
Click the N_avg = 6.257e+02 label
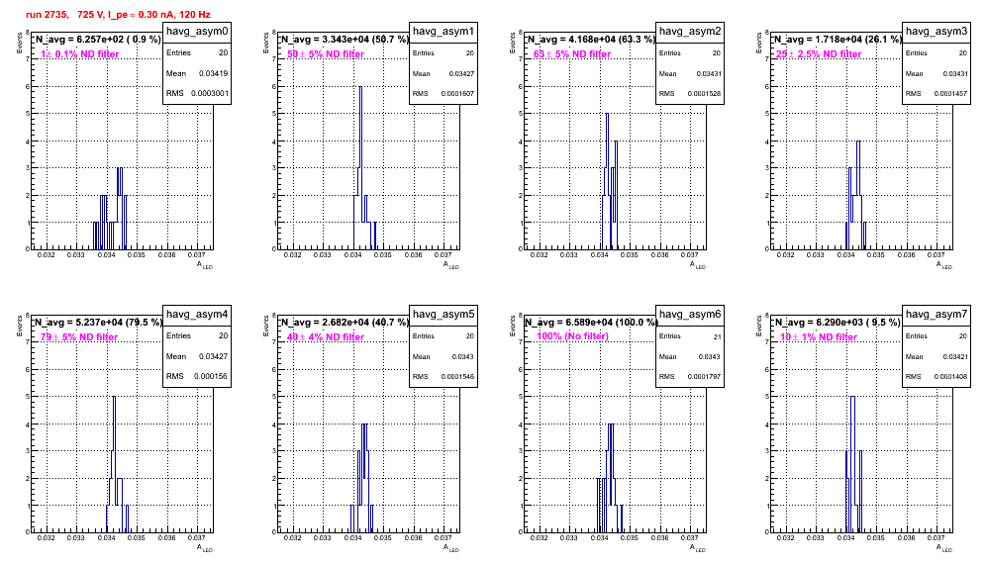[97, 39]
